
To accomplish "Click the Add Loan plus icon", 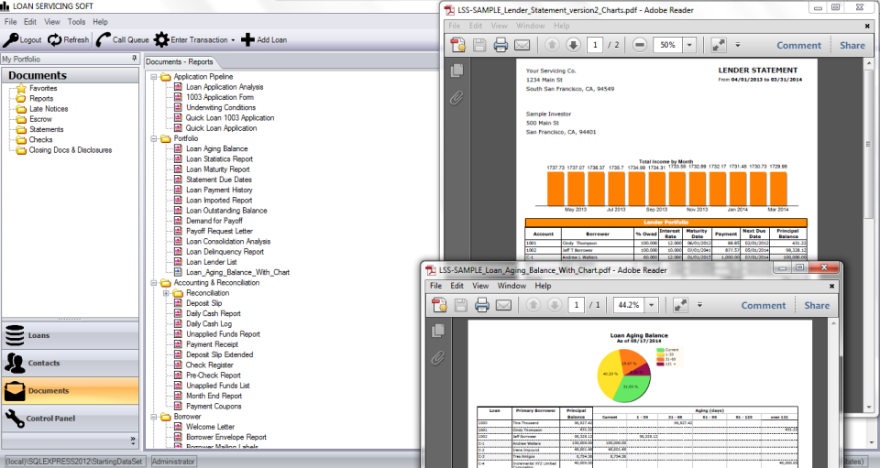I will (x=247, y=39).
